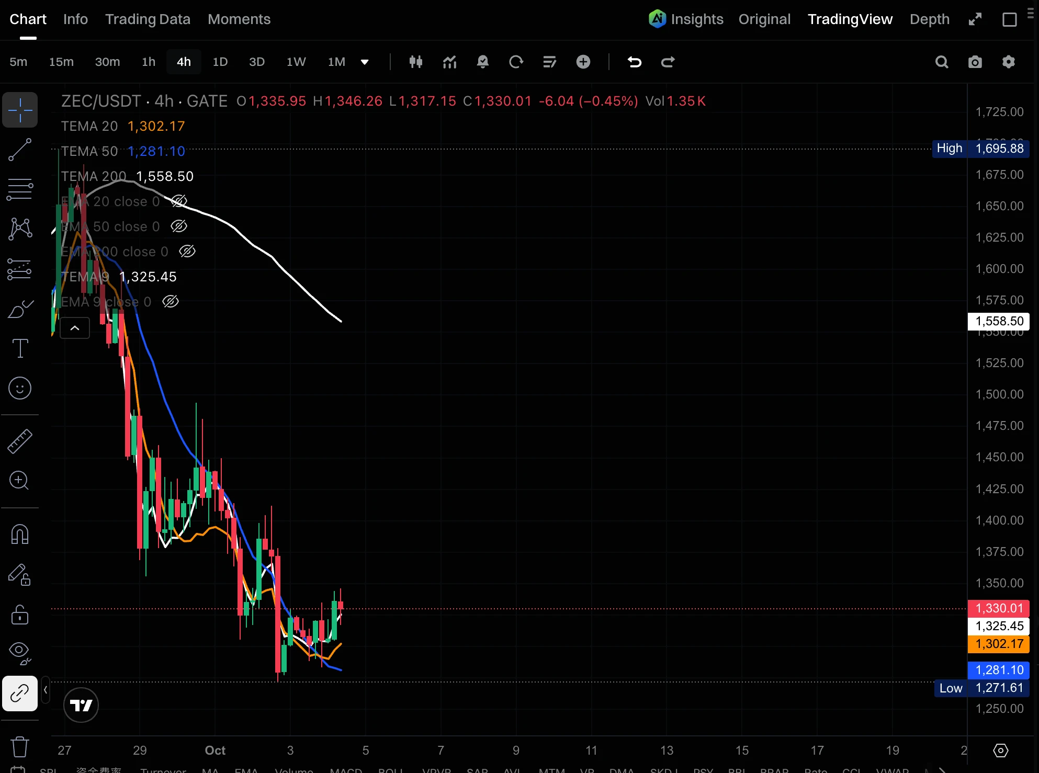Toggle stay in drawing mode

tap(20, 575)
